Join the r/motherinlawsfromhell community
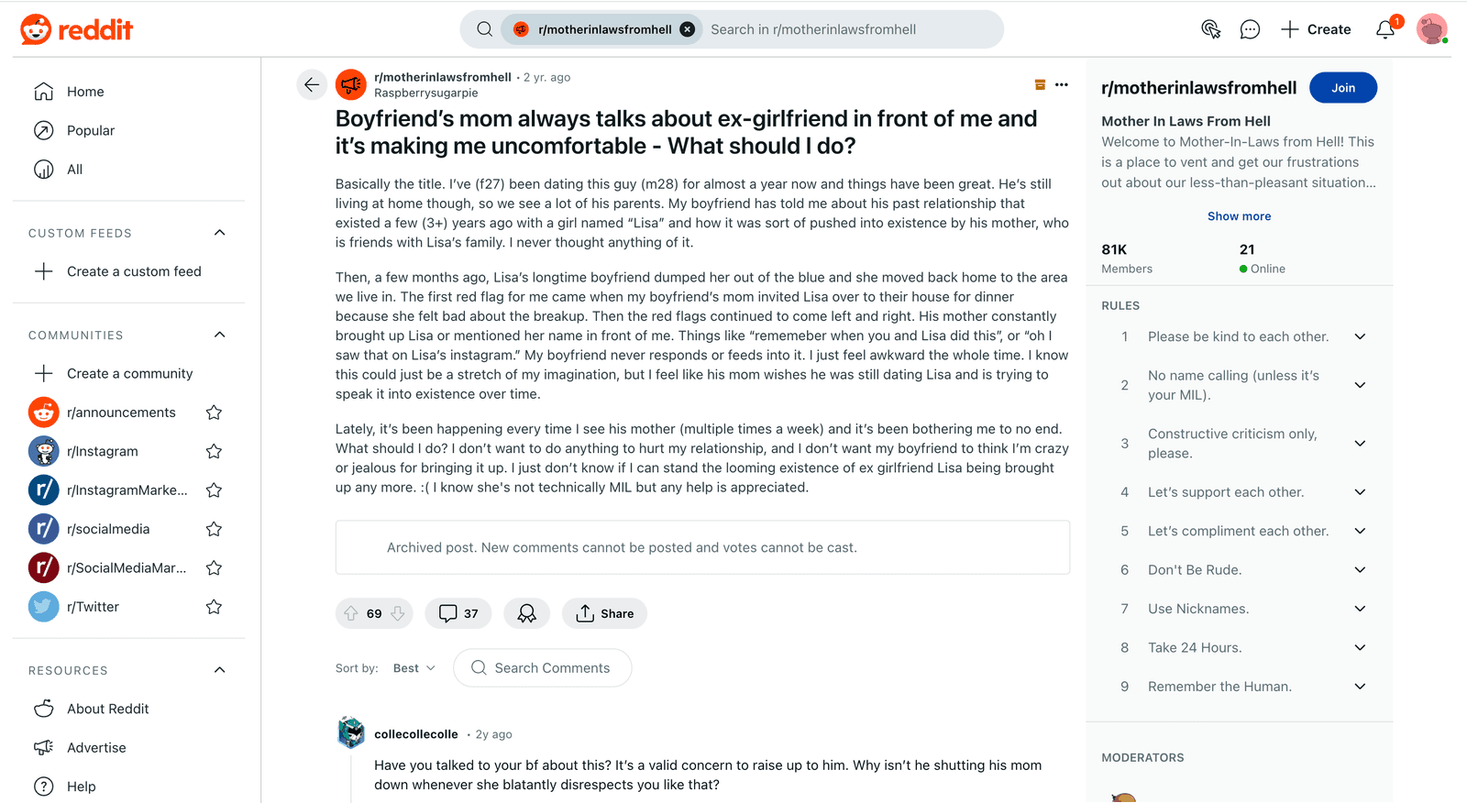 [x=1343, y=88]
